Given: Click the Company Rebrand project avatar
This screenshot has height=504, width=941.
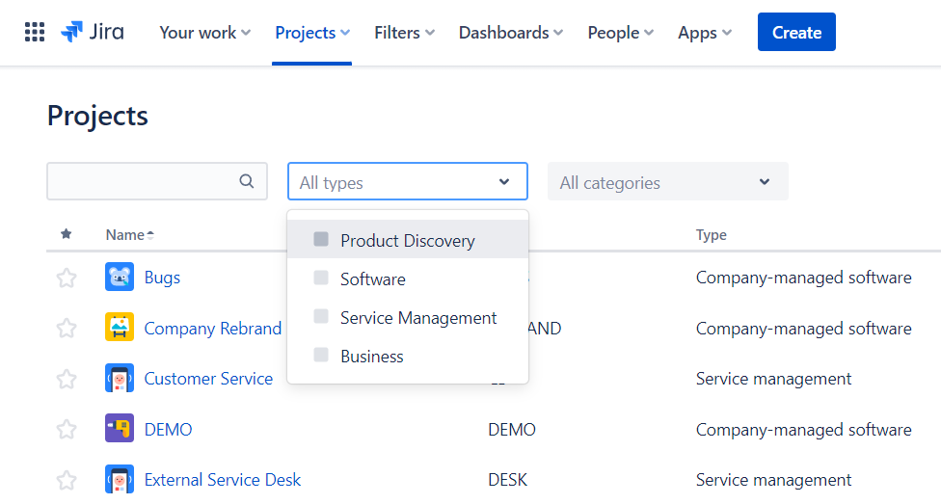Looking at the screenshot, I should click(x=120, y=327).
